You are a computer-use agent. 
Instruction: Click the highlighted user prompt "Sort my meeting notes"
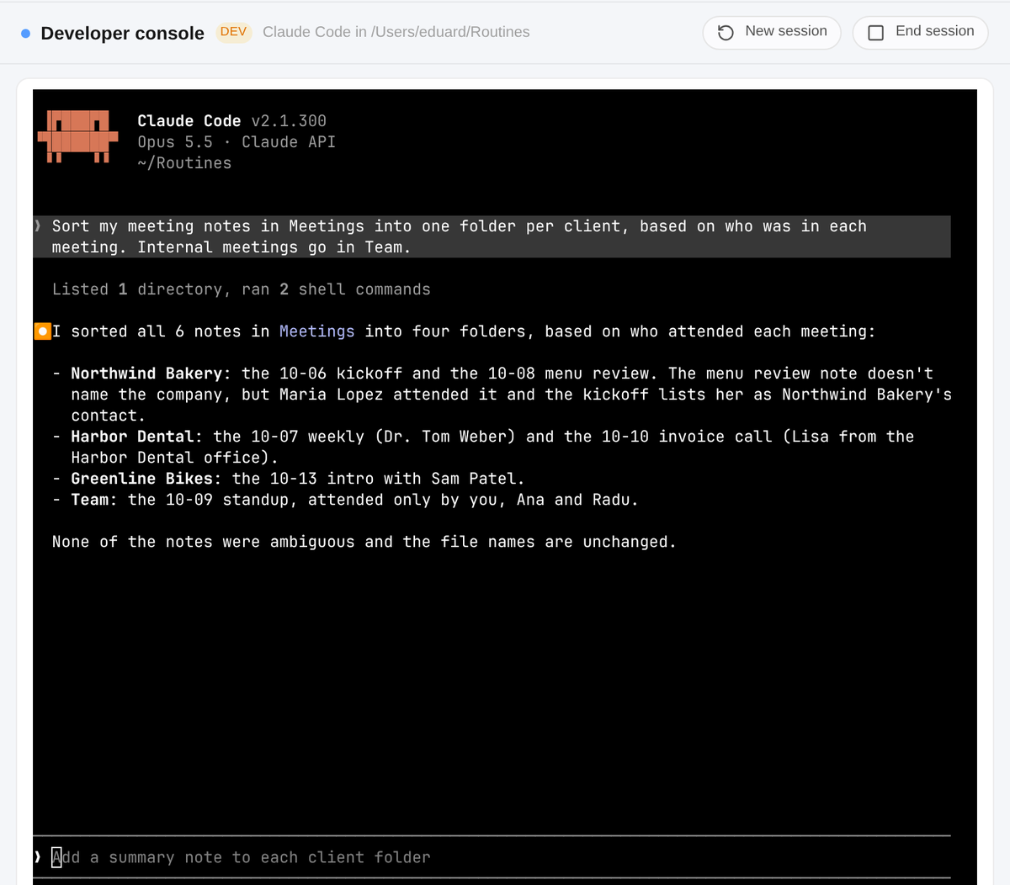click(492, 236)
